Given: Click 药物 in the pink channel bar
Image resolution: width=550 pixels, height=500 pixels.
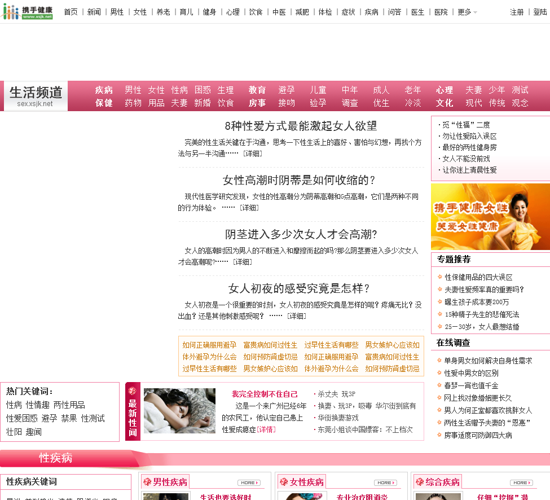Looking at the screenshot, I should pos(133,103).
